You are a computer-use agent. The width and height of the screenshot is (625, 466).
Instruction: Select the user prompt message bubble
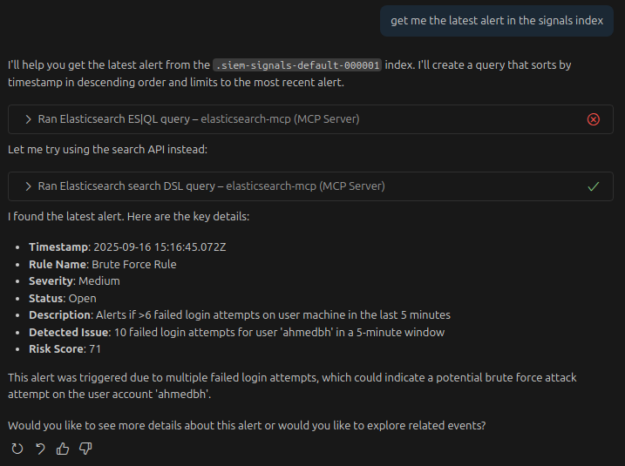[x=496, y=20]
